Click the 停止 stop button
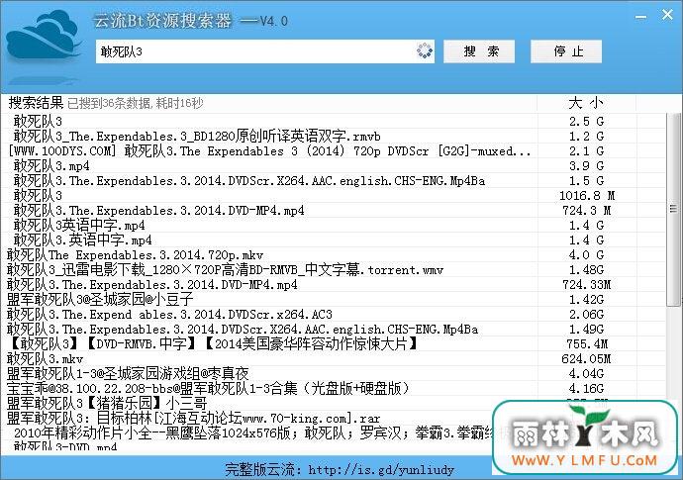This screenshot has height=480, width=683. point(566,51)
